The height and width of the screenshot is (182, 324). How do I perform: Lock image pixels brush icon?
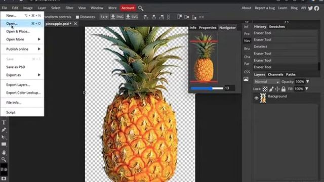271,89
